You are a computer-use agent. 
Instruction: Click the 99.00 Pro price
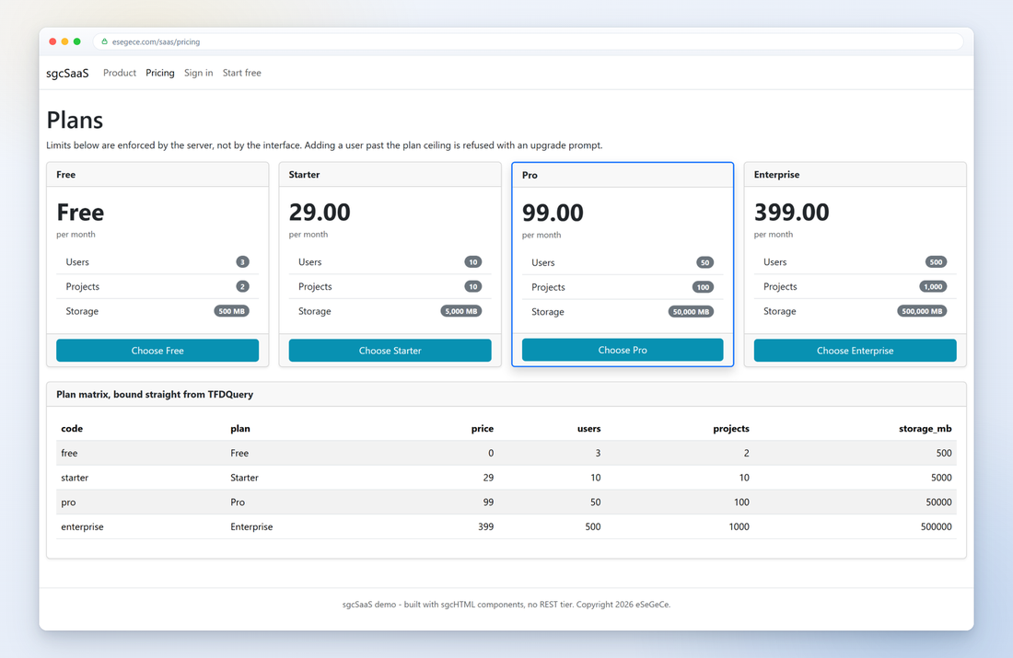point(553,213)
